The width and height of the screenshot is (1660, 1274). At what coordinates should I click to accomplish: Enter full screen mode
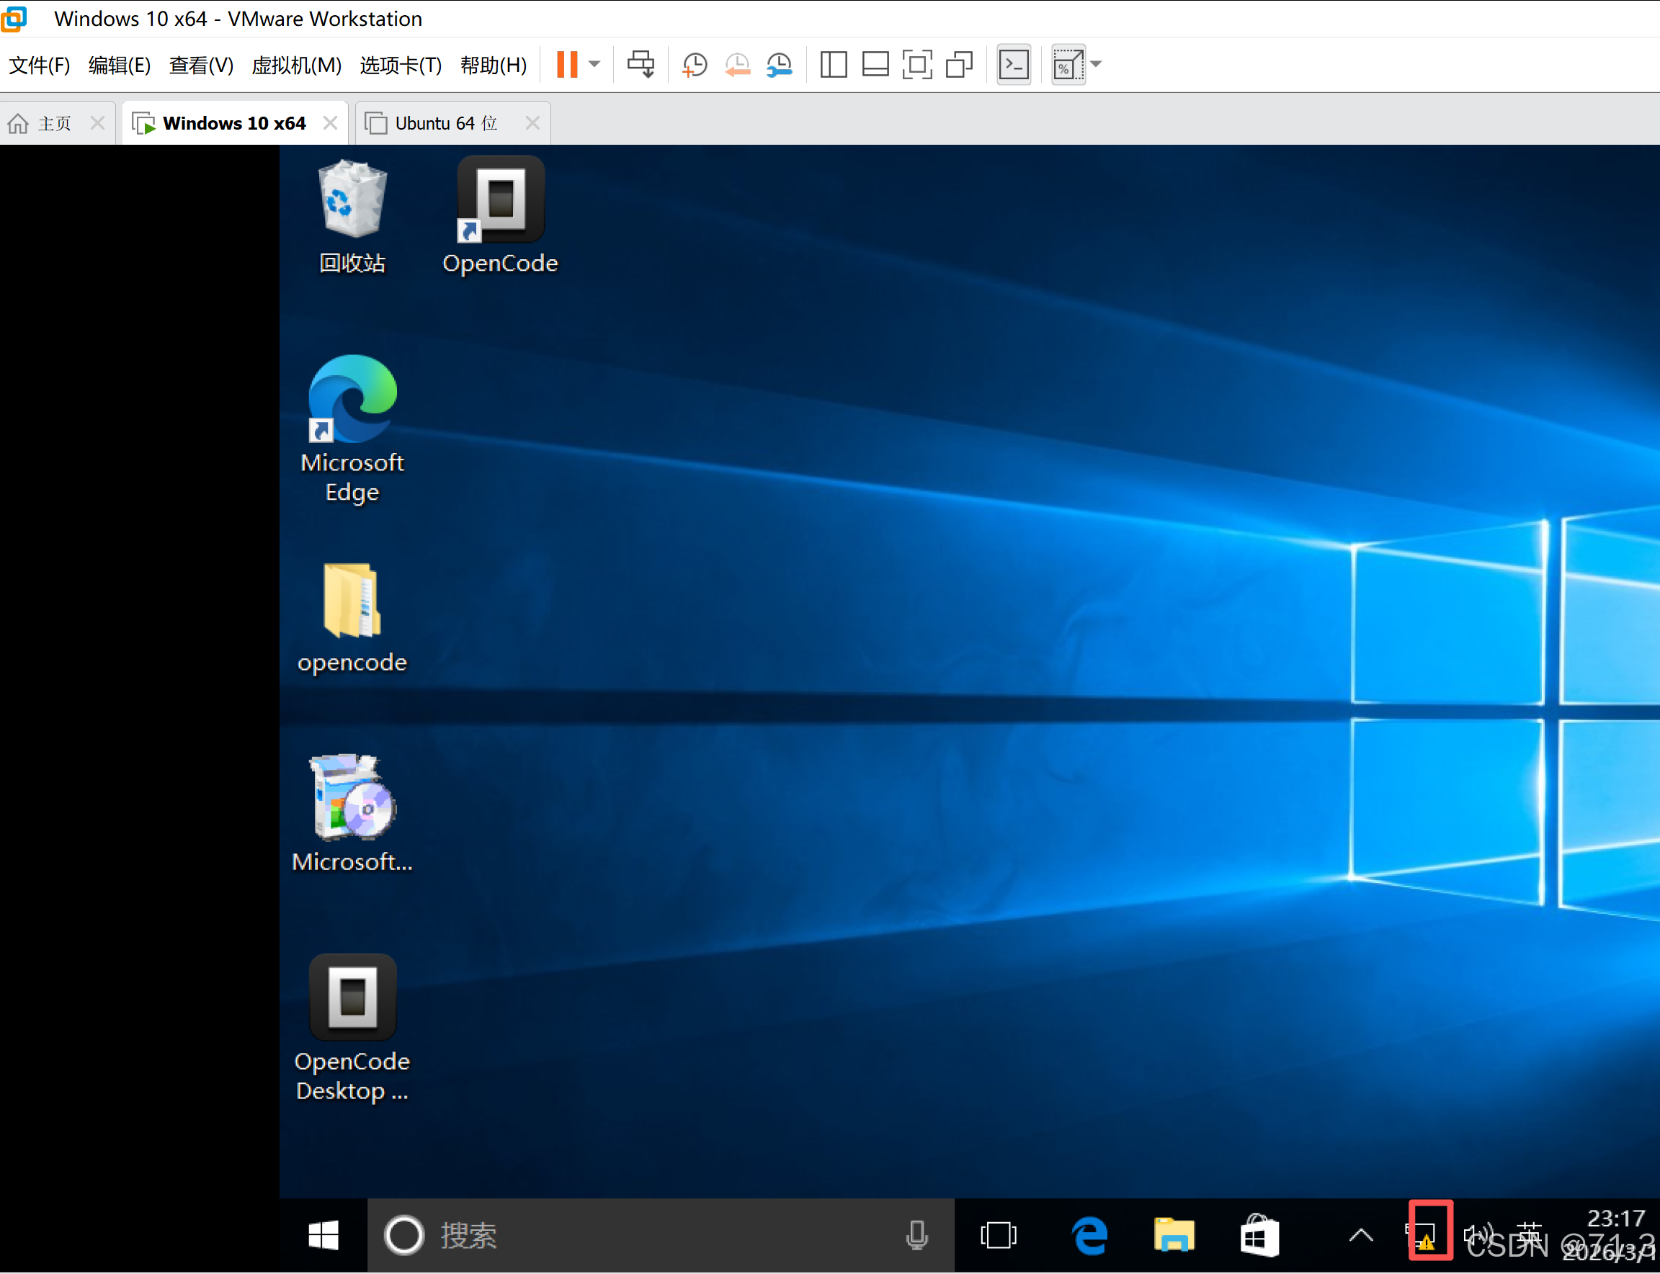coord(917,65)
